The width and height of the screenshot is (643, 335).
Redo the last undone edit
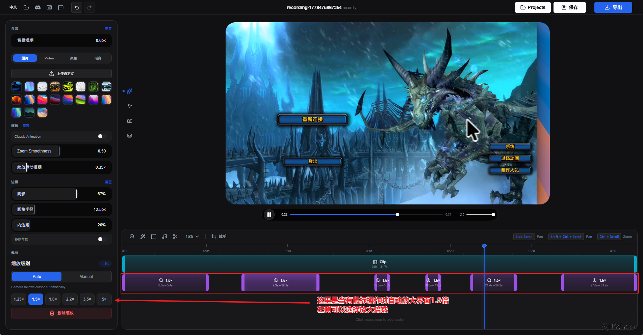[x=89, y=7]
